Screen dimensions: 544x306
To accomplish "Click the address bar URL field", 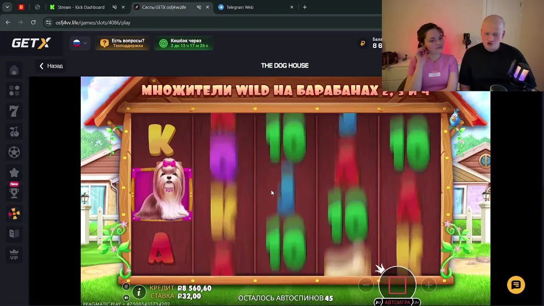I will tap(212, 23).
